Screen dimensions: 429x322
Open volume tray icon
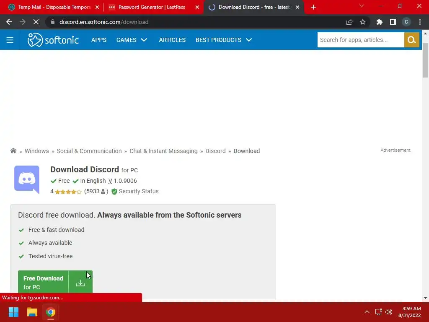pos(388,312)
